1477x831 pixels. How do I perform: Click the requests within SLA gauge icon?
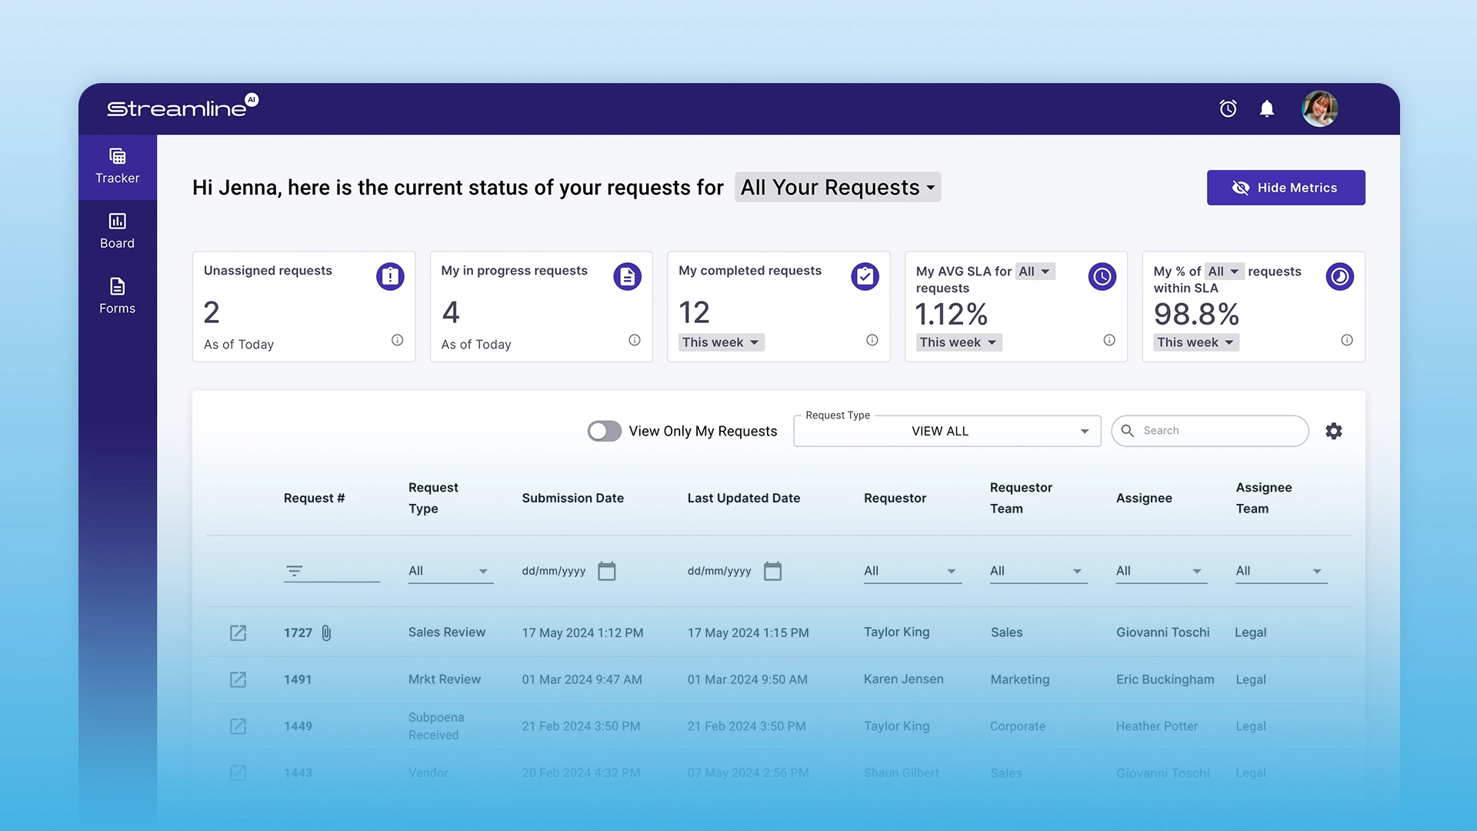tap(1339, 276)
